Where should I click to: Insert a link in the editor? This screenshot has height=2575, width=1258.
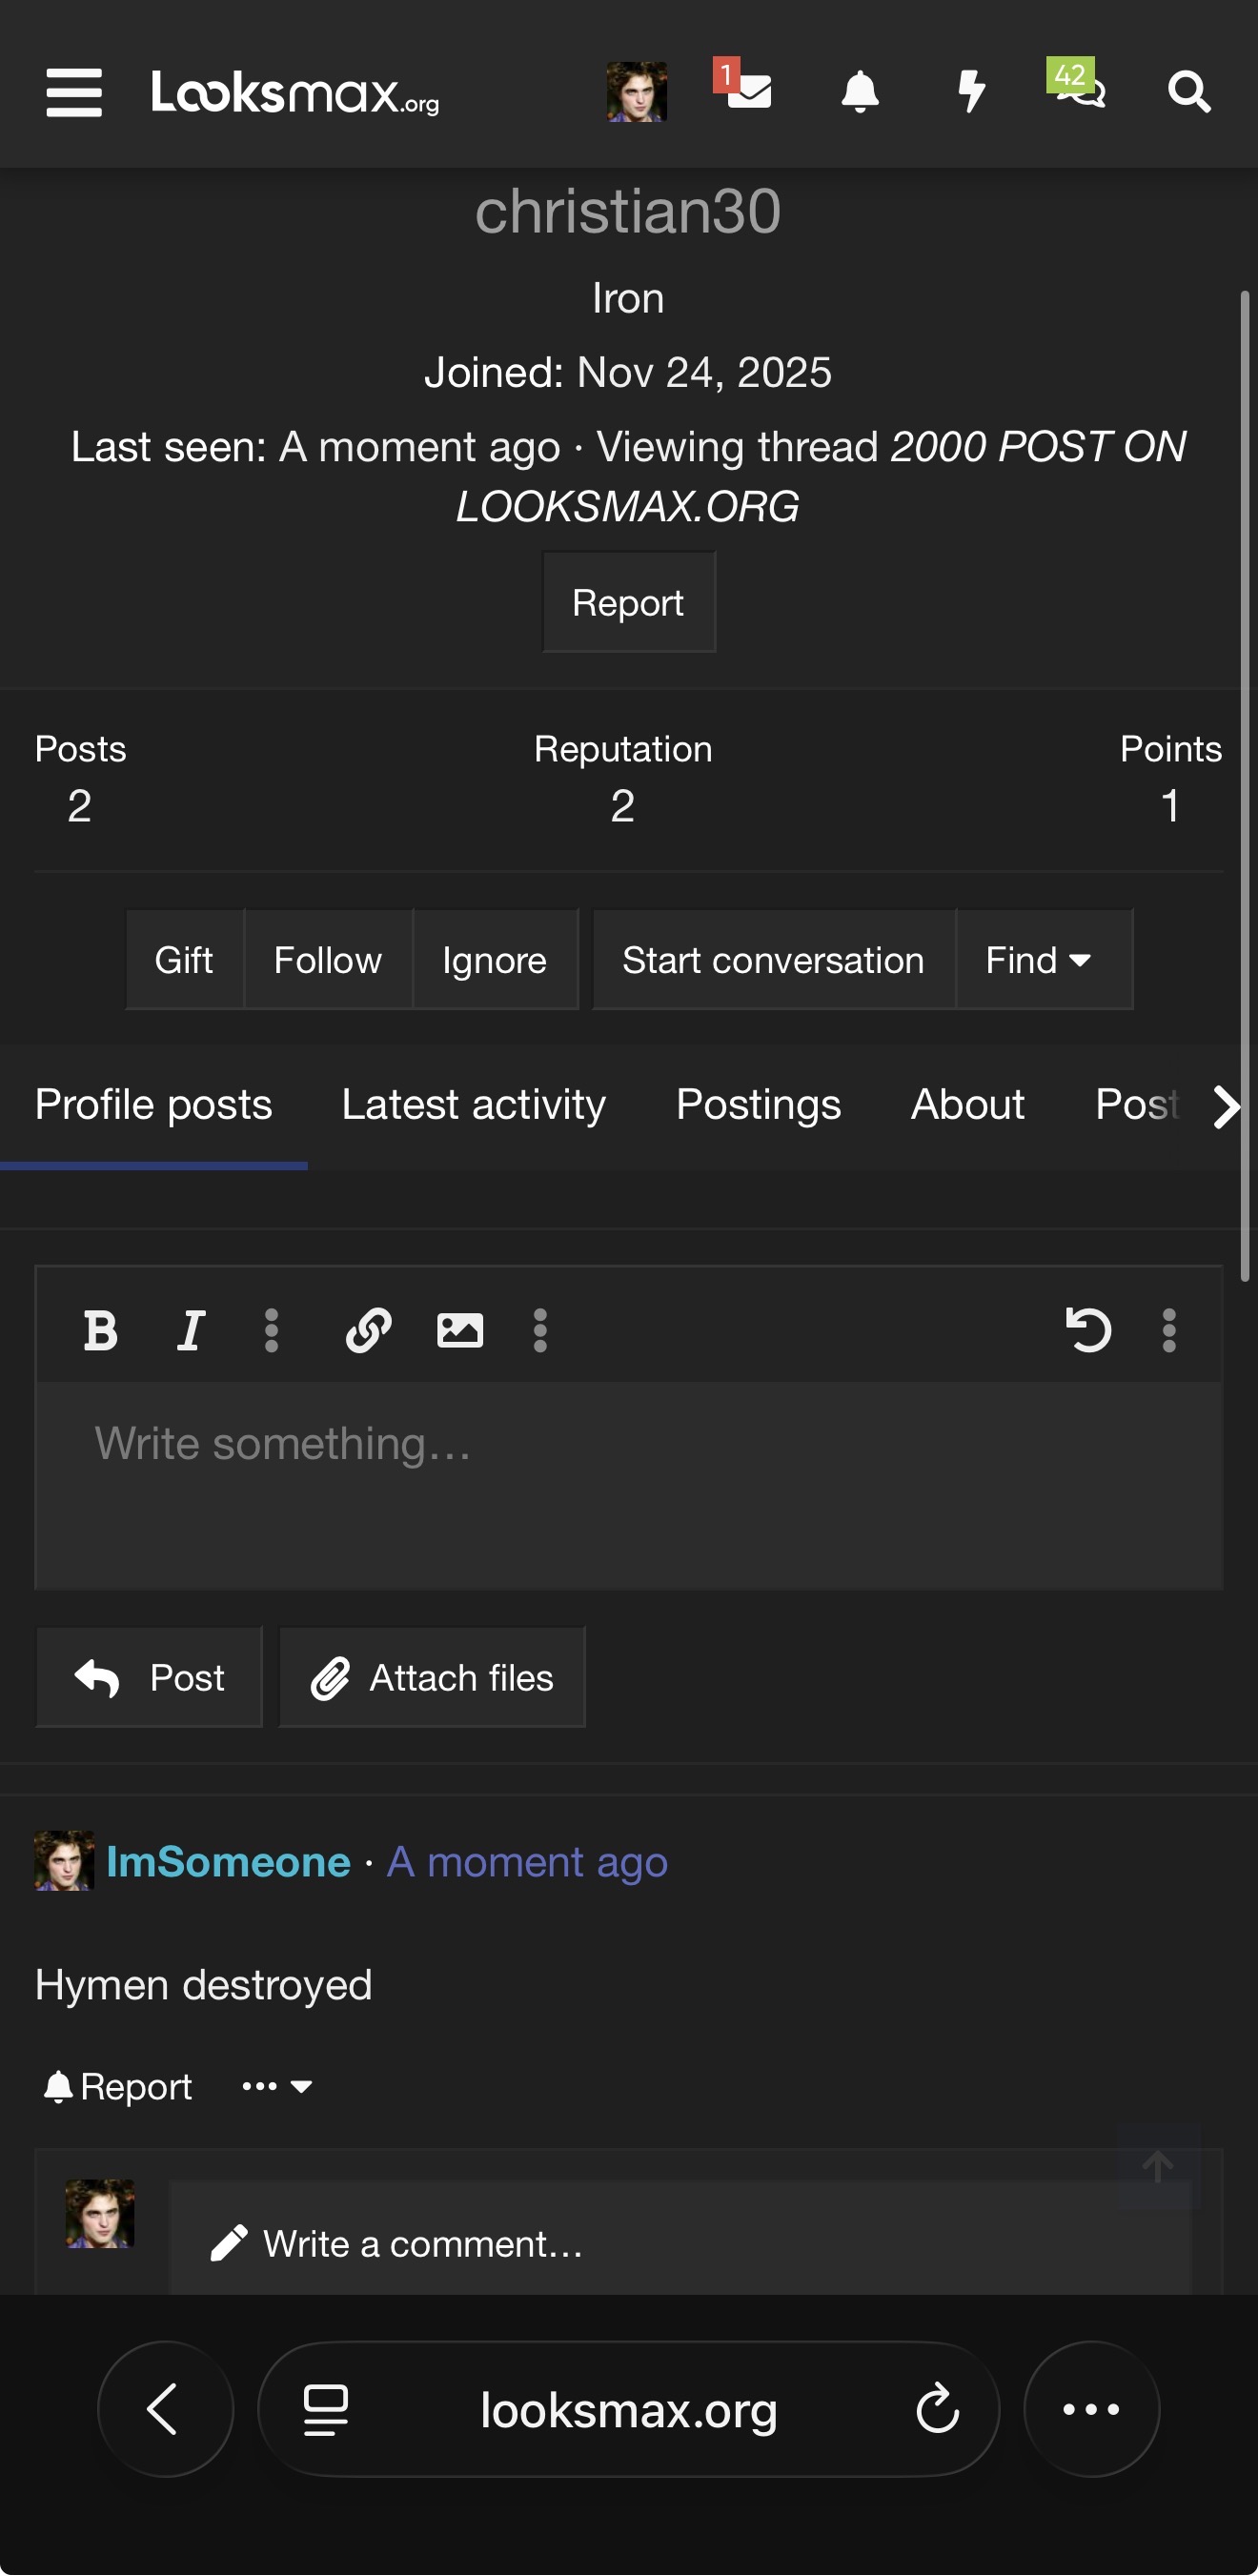pyautogui.click(x=368, y=1329)
